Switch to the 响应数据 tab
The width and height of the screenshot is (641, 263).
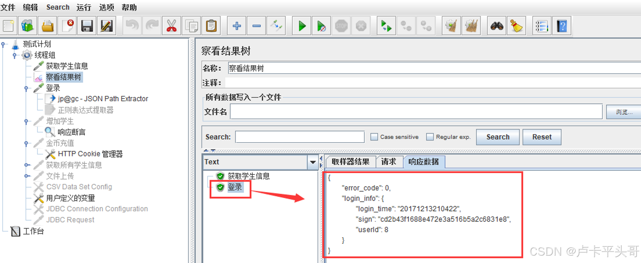(424, 162)
